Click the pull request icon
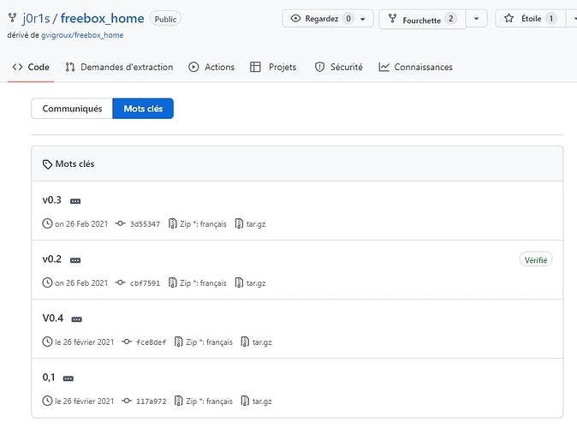Image resolution: width=577 pixels, height=428 pixels. coord(70,67)
